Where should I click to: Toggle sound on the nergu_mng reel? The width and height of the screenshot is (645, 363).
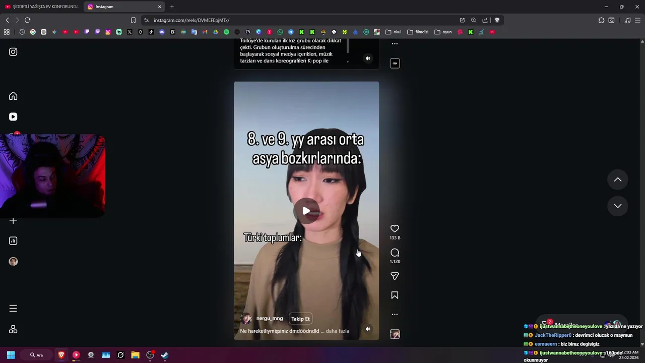368,329
